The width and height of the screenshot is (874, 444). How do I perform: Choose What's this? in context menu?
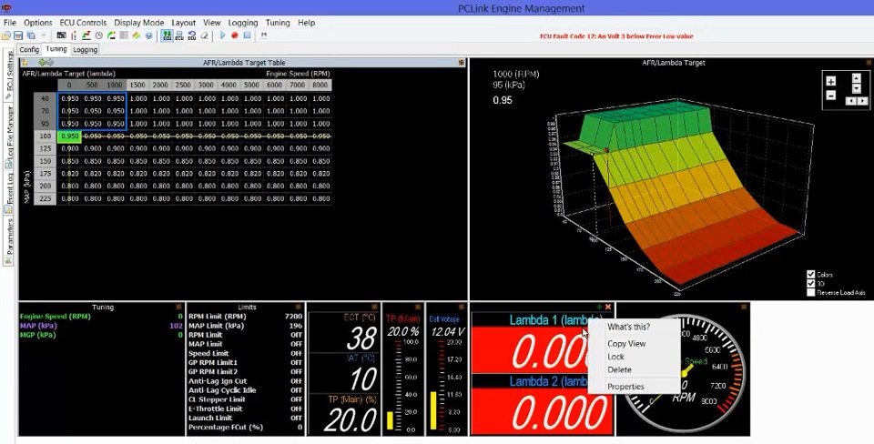tap(629, 327)
